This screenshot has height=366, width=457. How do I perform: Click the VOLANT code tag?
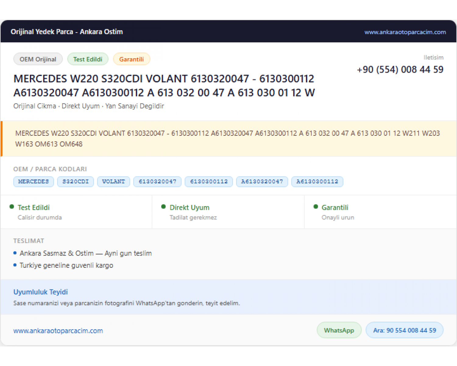tap(114, 181)
